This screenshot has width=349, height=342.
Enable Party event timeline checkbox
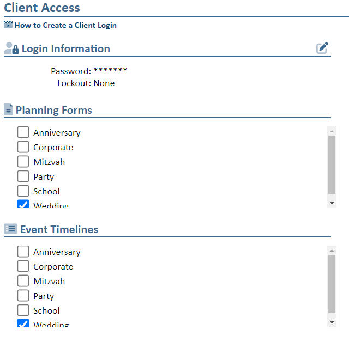click(23, 296)
